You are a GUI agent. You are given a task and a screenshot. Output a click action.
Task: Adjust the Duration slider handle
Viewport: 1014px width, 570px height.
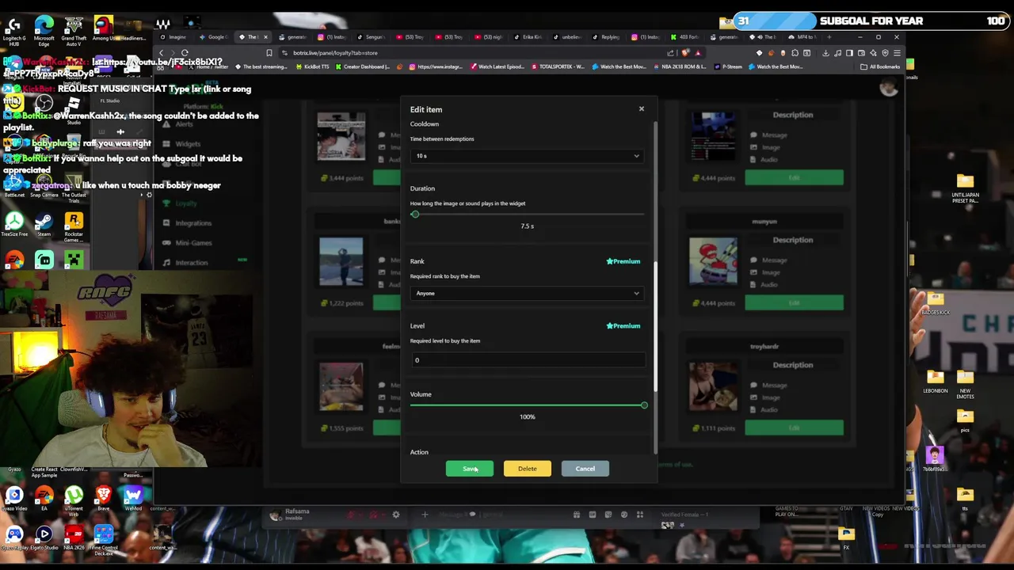[x=414, y=215]
